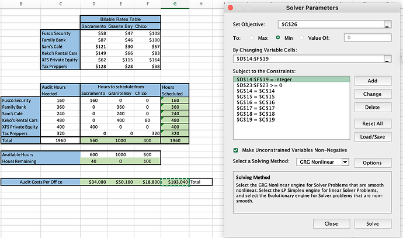Click XFS Private Equity Chico rate $164
Screen dimensions: 403x238
(x=148, y=60)
